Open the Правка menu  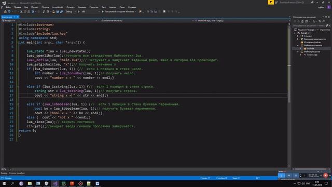17,7
